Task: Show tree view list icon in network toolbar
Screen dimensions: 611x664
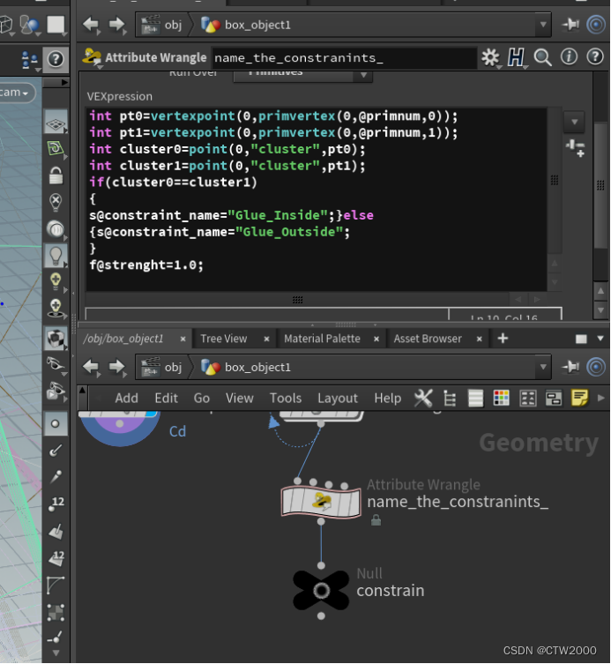Action: click(450, 398)
